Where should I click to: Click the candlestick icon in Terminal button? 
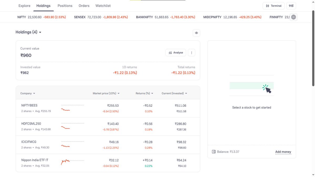[267, 6]
